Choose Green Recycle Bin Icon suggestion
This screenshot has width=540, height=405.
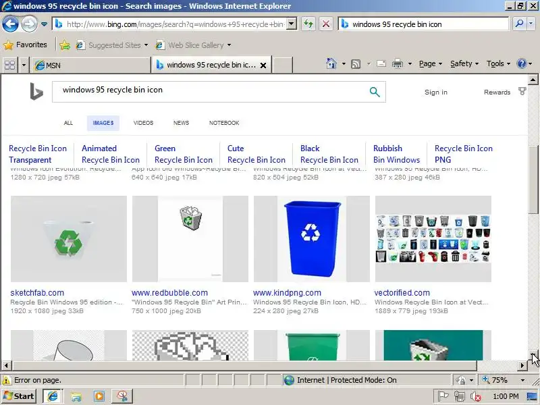[x=184, y=154]
